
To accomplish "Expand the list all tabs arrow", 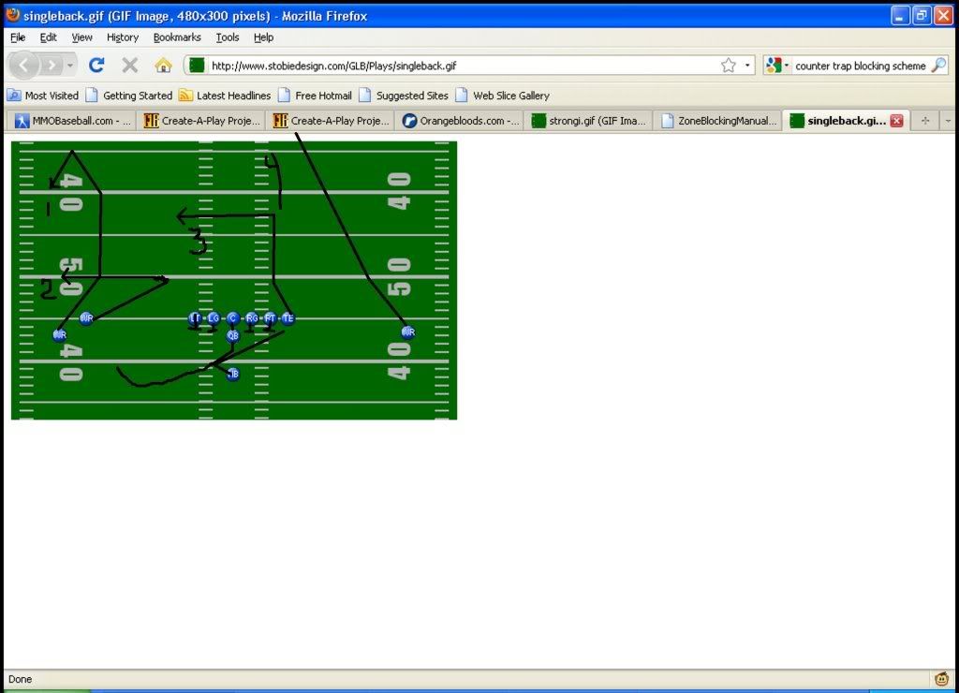I will click(x=948, y=121).
